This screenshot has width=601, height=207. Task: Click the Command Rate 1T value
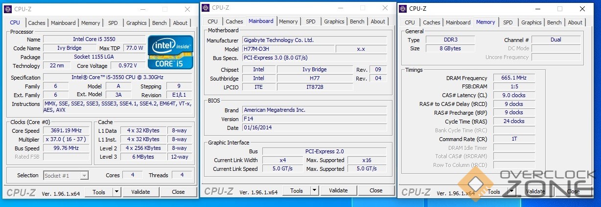514,139
